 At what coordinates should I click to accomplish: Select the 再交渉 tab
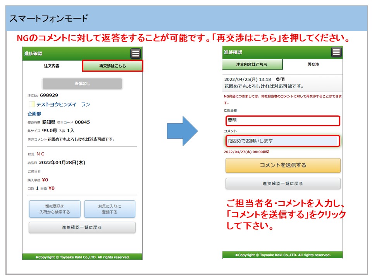point(313,64)
